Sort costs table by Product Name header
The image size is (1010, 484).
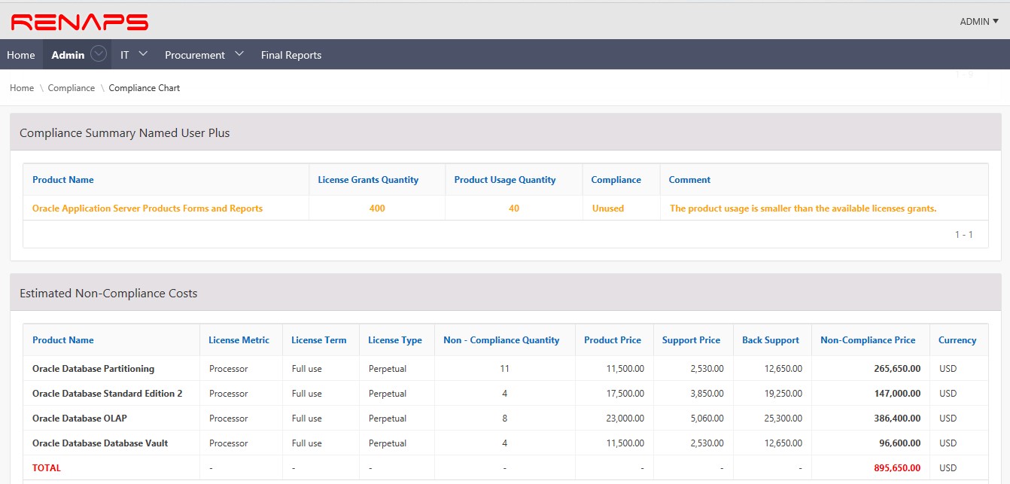pos(63,340)
